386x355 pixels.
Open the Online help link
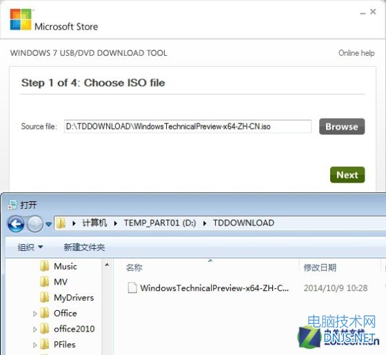pos(356,53)
